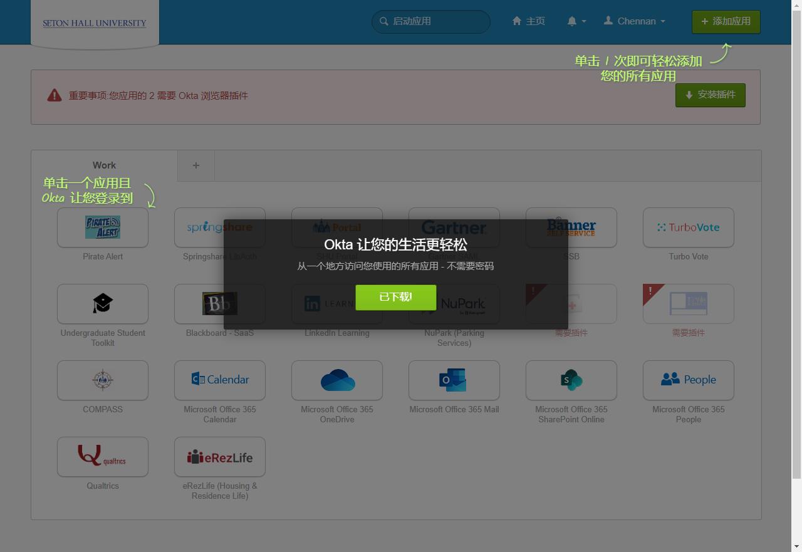This screenshot has width=802, height=552.
Task: Add a new tab with plus
Action: pyautogui.click(x=196, y=165)
